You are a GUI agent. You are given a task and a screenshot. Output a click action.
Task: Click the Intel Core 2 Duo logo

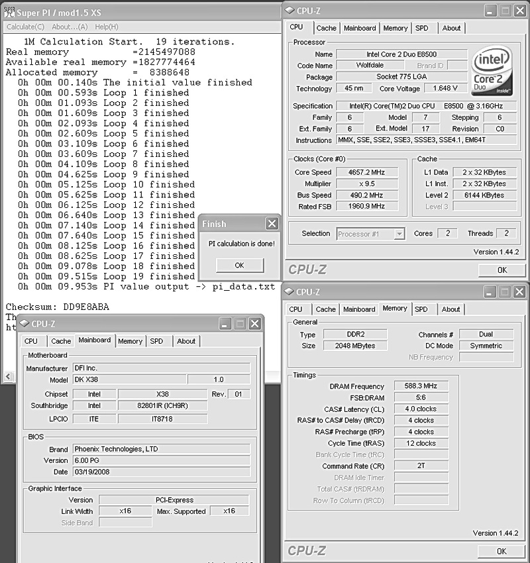[x=492, y=71]
